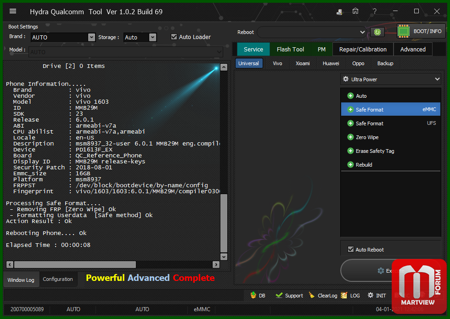Image resolution: width=450 pixels, height=319 pixels.
Task: Click the Support checkmark icon
Action: 279,295
